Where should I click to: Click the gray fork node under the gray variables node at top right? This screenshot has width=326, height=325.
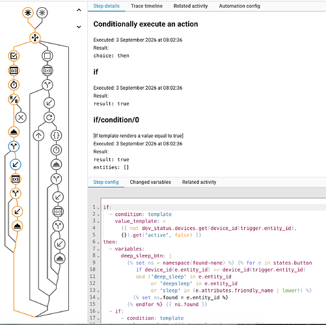[x=48, y=85]
